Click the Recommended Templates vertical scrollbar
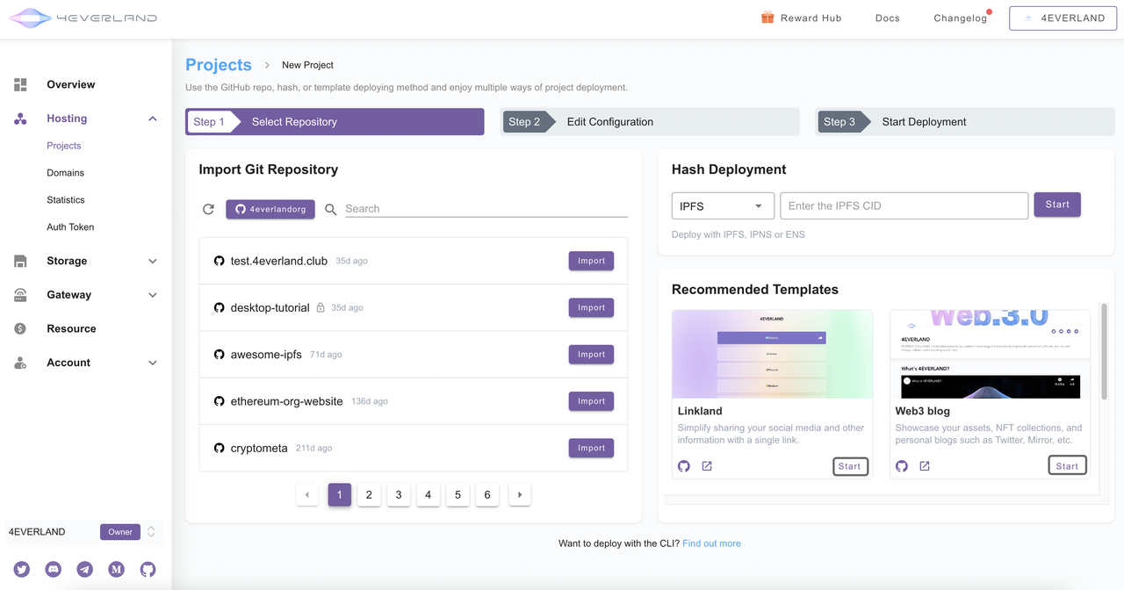The width and height of the screenshot is (1124, 590). pos(1104,351)
